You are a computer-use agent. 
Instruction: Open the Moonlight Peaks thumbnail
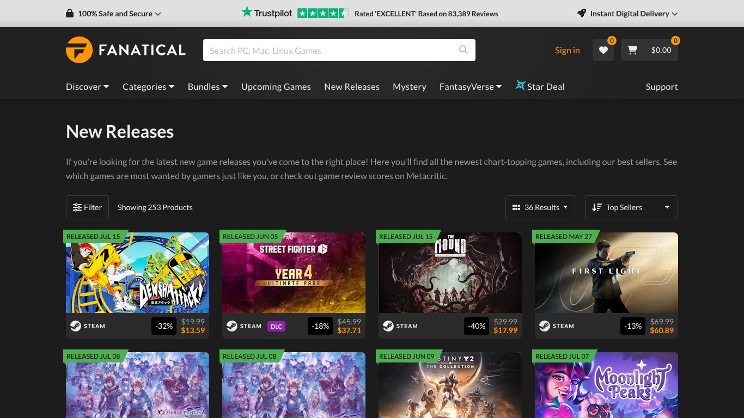coord(606,385)
